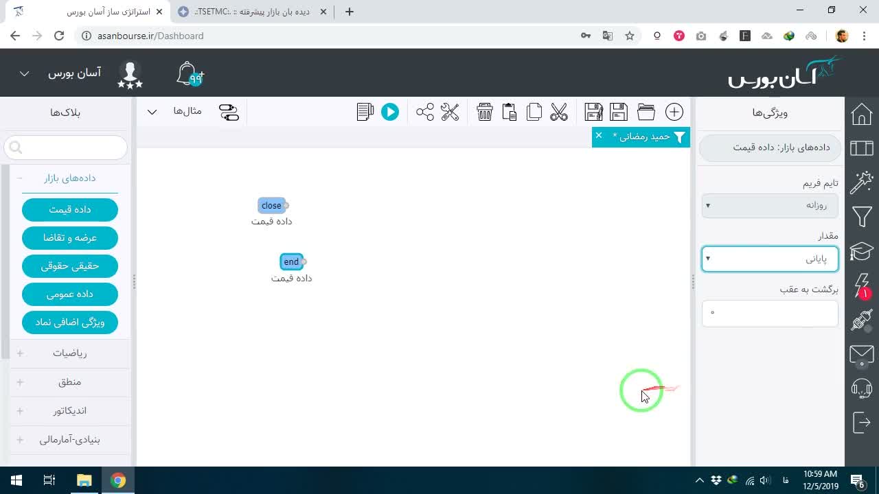Click the browser address bar URL
Image resolution: width=879 pixels, height=494 pixels.
[x=150, y=36]
